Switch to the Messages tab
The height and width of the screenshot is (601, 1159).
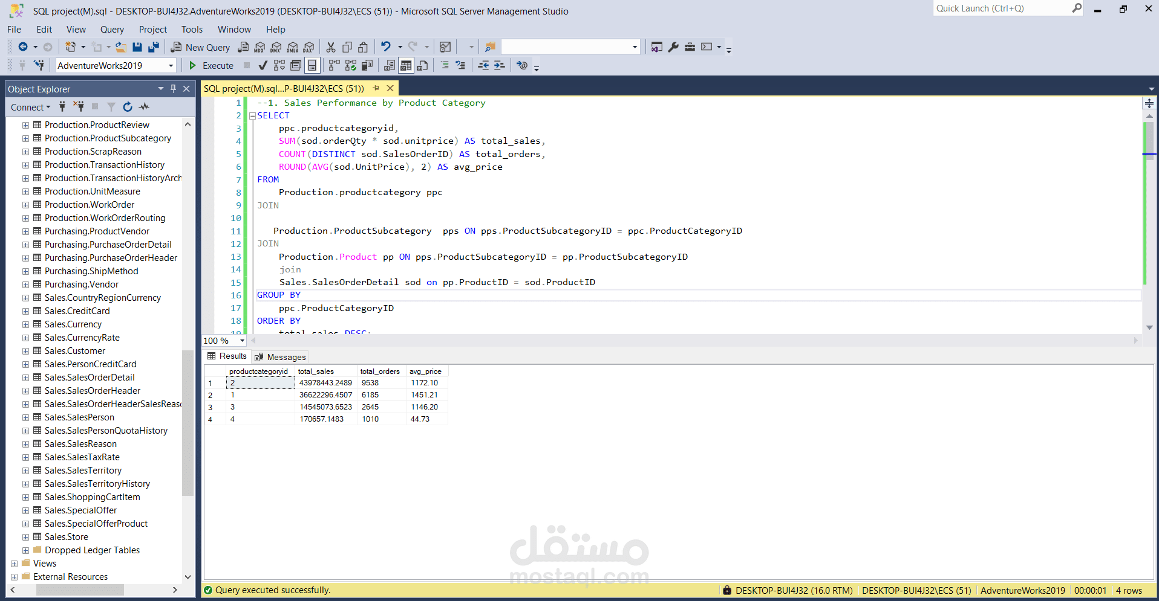tap(281, 357)
